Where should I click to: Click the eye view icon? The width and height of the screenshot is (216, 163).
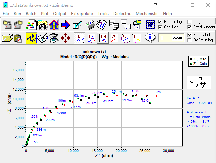pyautogui.click(x=54, y=38)
